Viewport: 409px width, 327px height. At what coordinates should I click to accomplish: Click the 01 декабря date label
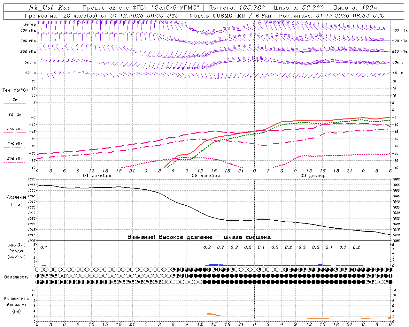(97, 176)
